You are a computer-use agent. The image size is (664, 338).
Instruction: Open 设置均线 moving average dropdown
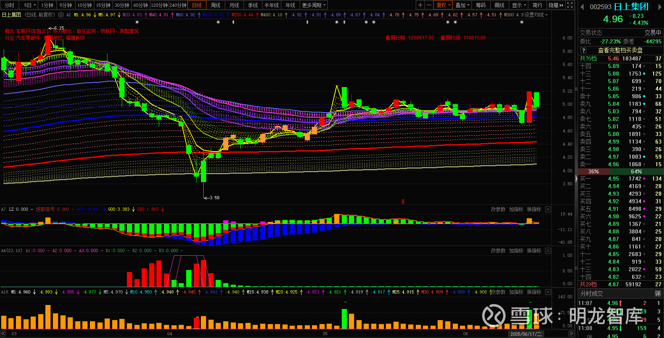click(536, 15)
